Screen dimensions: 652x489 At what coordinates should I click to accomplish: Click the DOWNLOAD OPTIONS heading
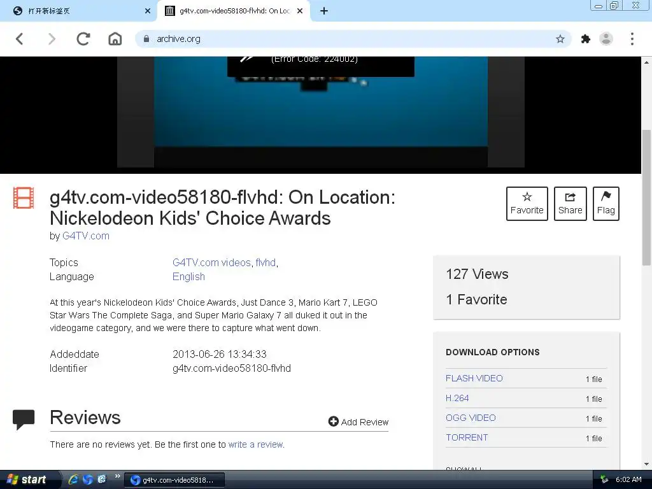point(493,352)
